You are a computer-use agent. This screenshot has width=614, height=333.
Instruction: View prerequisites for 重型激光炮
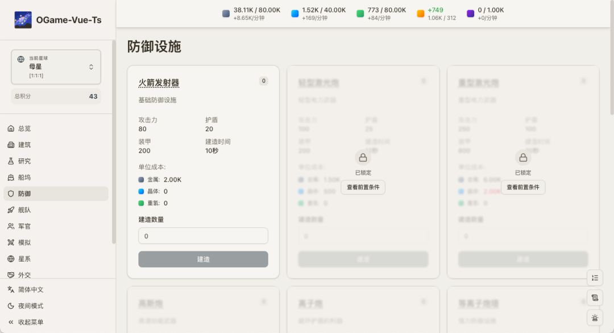coord(522,187)
